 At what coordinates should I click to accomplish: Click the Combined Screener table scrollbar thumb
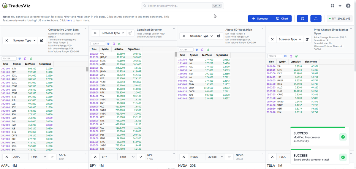pos(175,54)
